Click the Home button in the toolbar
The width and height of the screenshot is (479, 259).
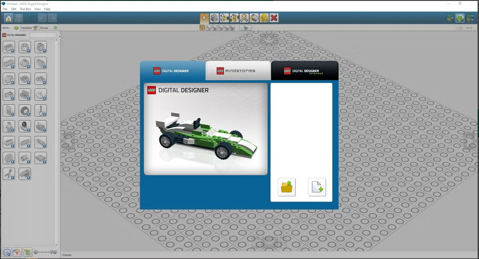click(8, 18)
